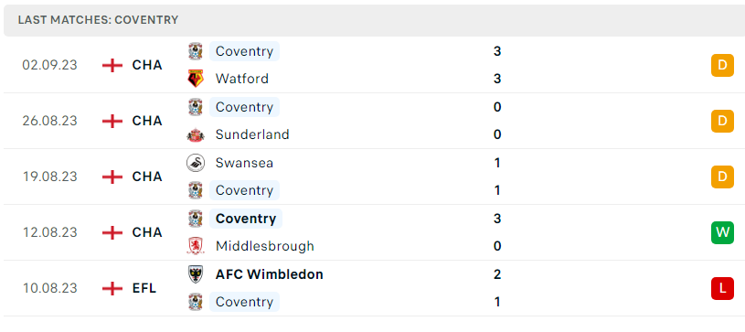Click the Watford club crest icon
The width and height of the screenshot is (745, 332).
[x=196, y=79]
